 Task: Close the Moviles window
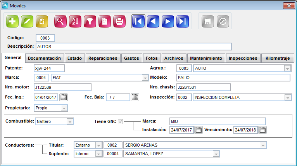(289, 6)
